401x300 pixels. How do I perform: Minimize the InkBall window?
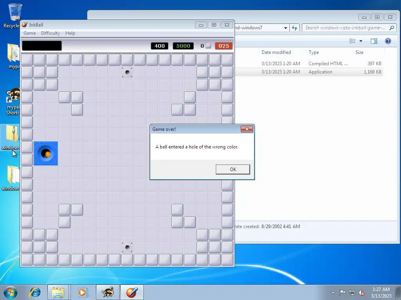tap(201, 25)
